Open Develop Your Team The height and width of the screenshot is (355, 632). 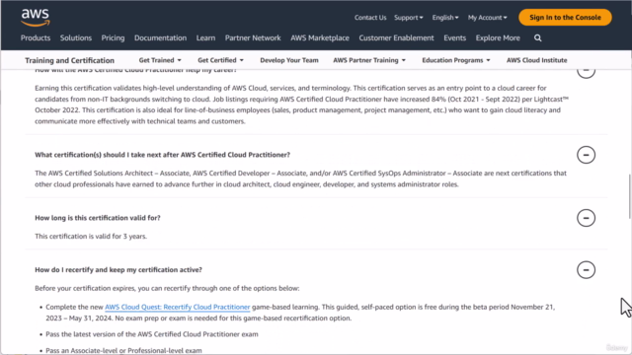(289, 60)
